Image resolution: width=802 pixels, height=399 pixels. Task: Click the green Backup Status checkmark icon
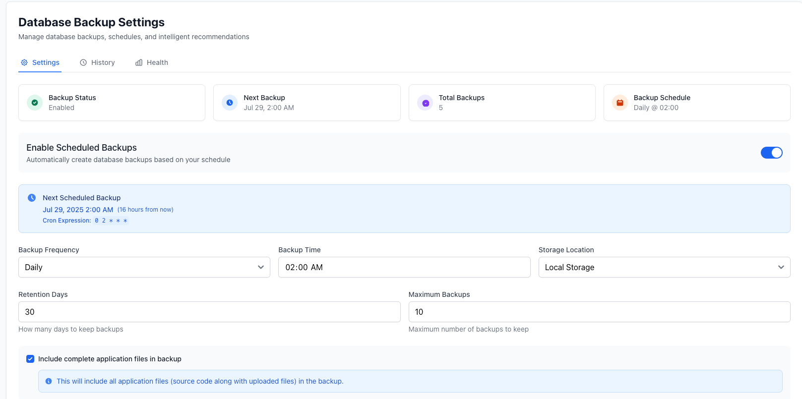point(35,103)
